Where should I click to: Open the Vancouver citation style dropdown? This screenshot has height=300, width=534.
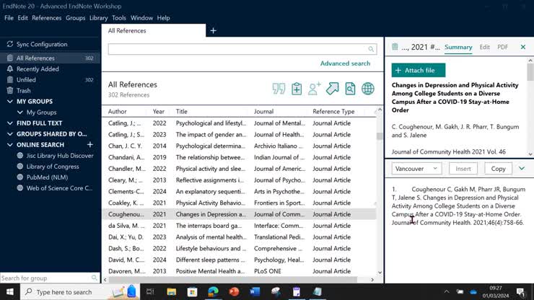click(416, 169)
